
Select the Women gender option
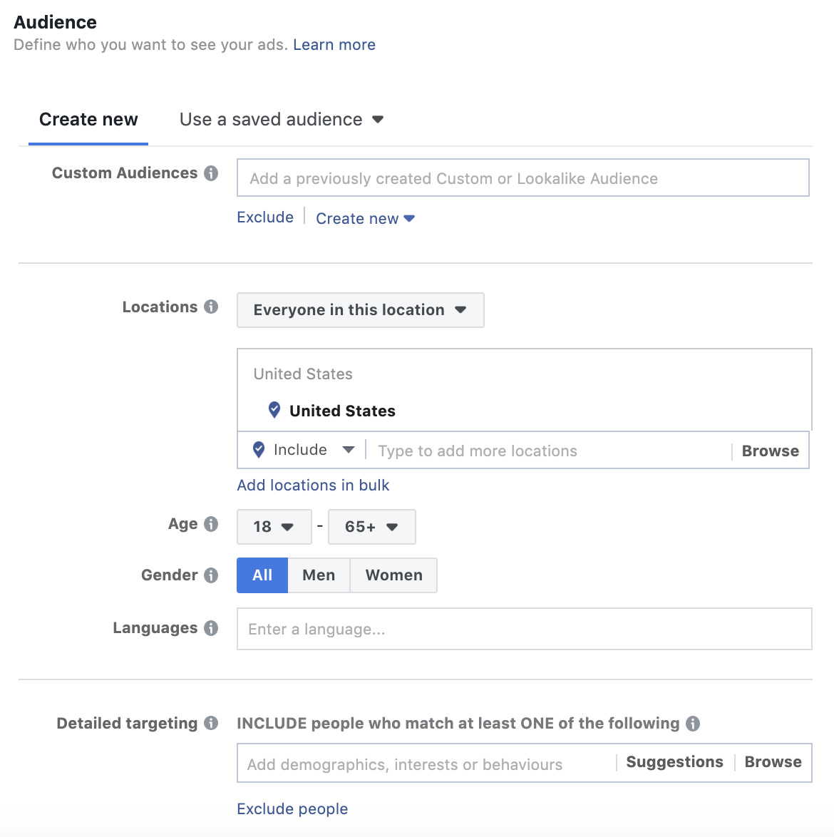(393, 575)
